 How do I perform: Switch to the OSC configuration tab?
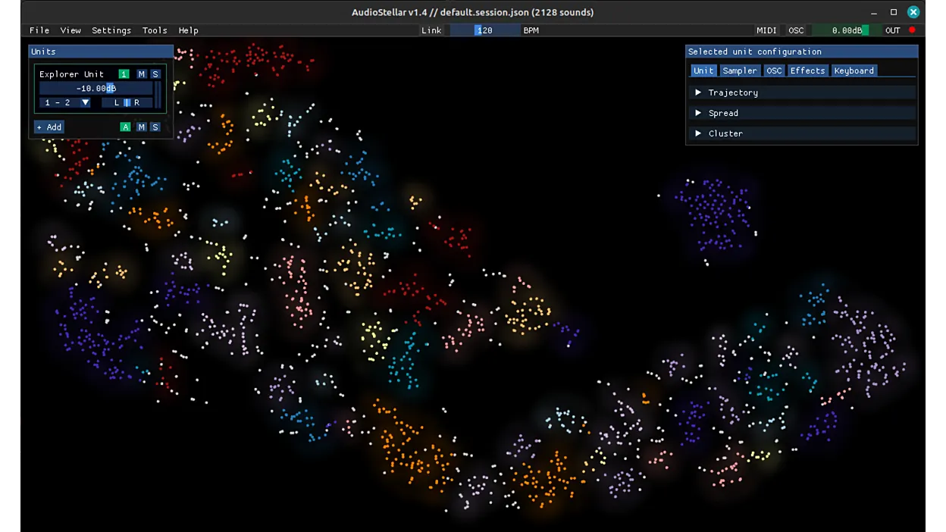pyautogui.click(x=774, y=70)
